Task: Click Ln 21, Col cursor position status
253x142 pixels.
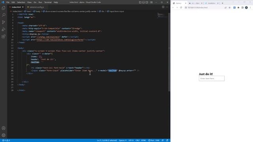Action: click(107, 140)
